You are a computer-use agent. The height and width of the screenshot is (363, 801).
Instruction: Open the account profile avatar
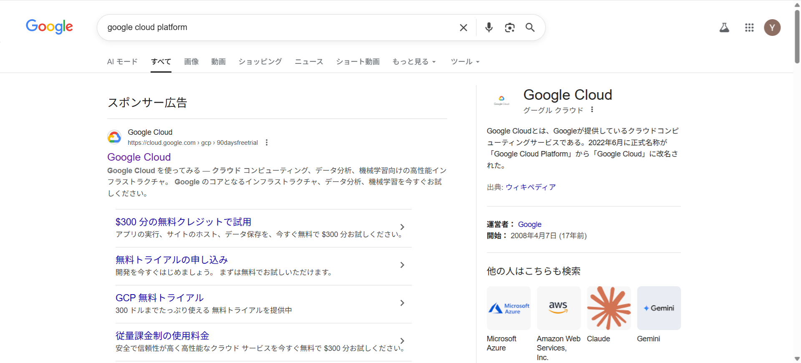pyautogui.click(x=772, y=28)
